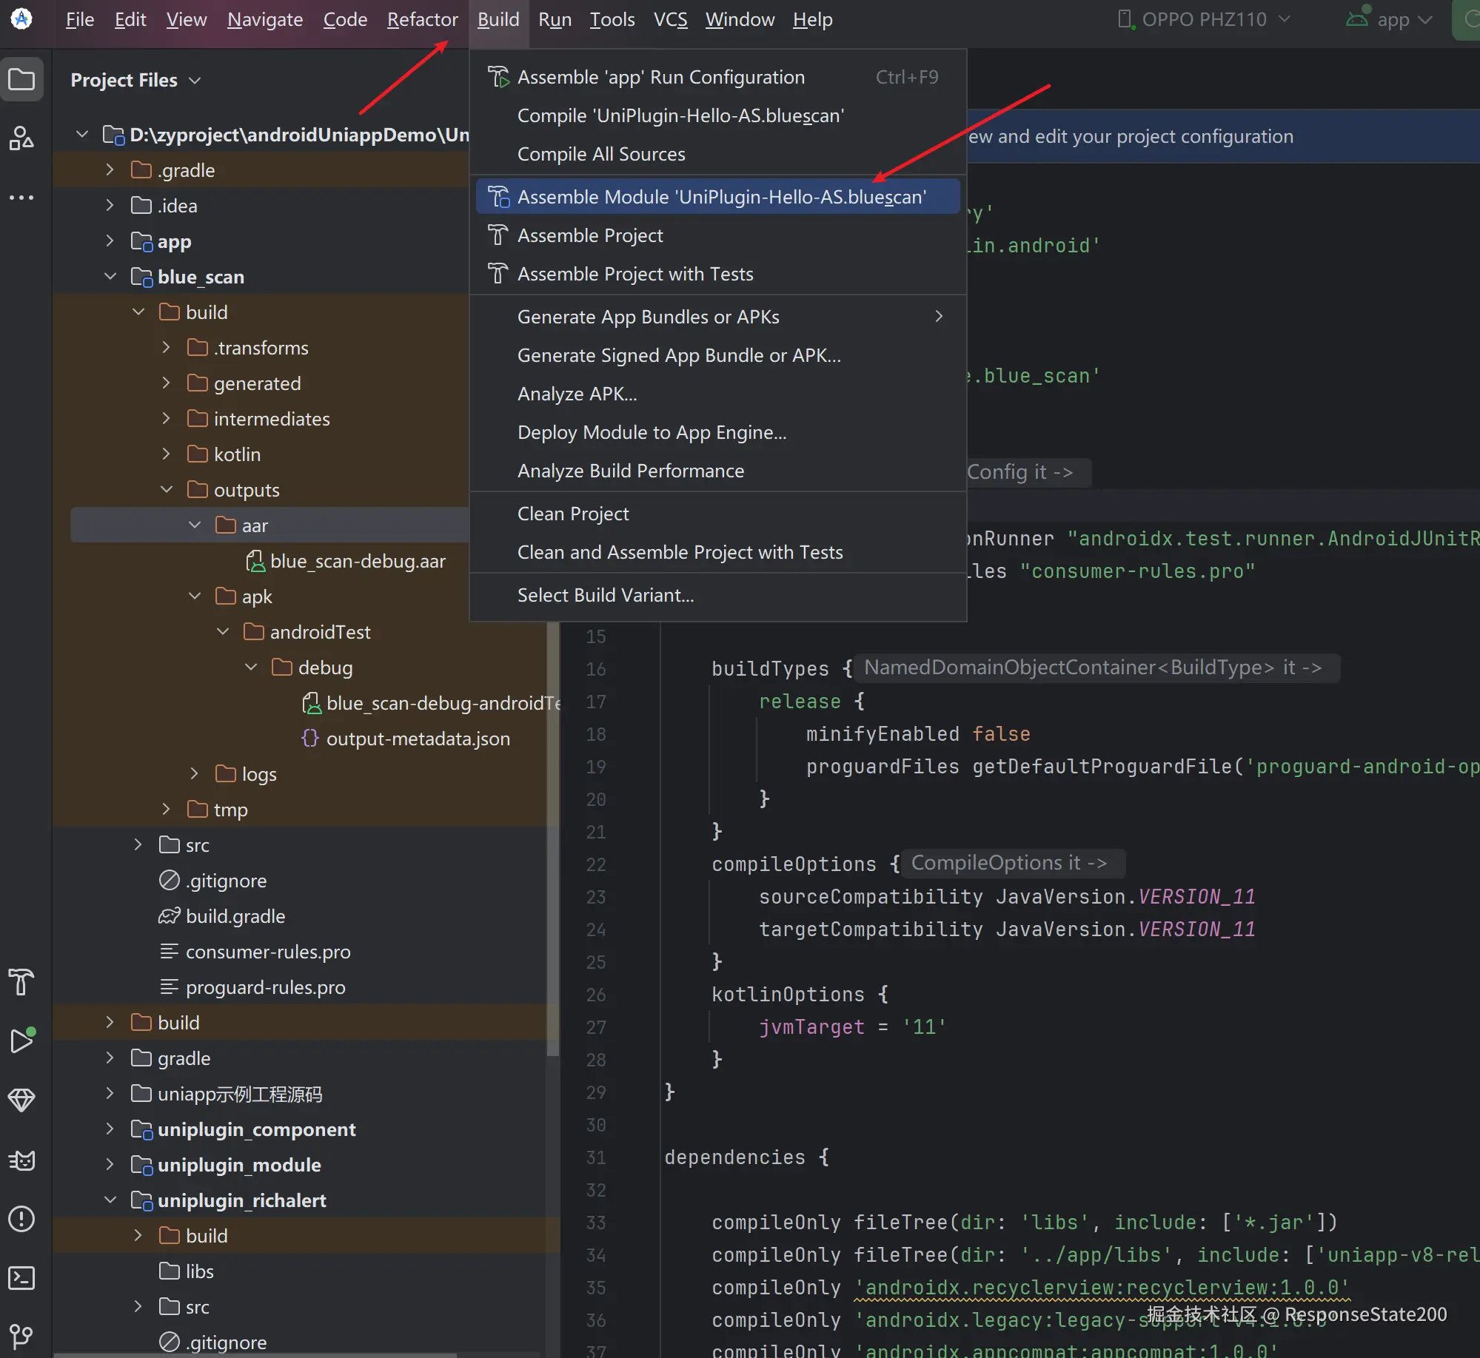Click the project tree vertical scrollbar

(x=552, y=836)
